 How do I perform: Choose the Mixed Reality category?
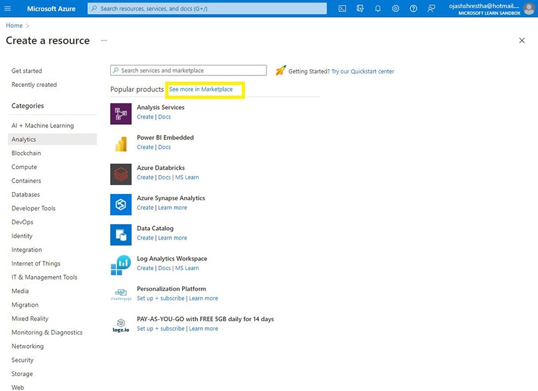(x=30, y=319)
